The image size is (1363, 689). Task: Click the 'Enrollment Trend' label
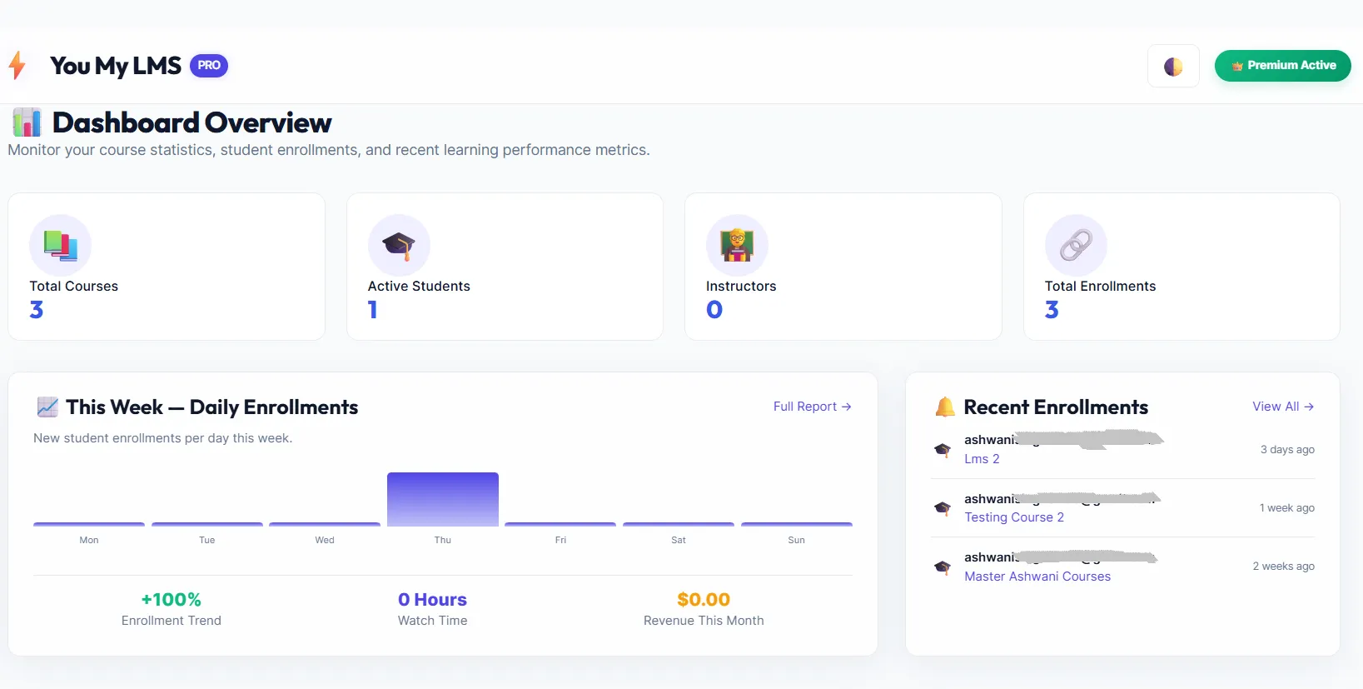click(172, 621)
